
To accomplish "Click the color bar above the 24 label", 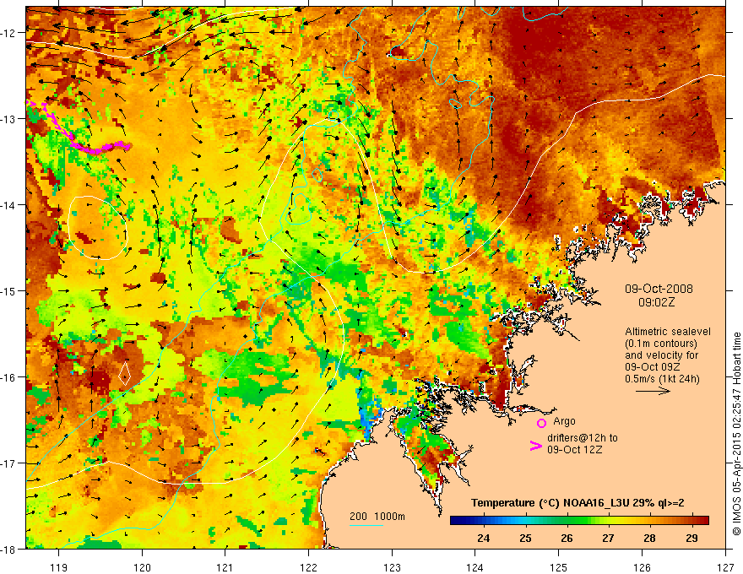I will pyautogui.click(x=484, y=520).
